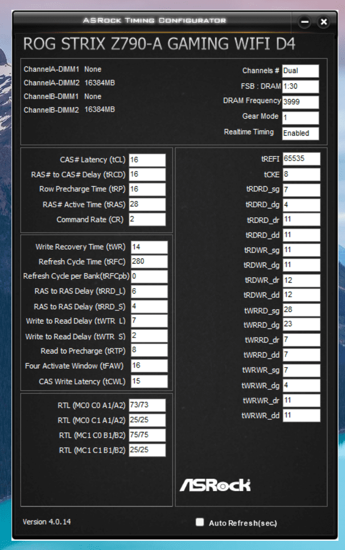Select the RAS# Active Time (tRAS) field

tap(147, 204)
